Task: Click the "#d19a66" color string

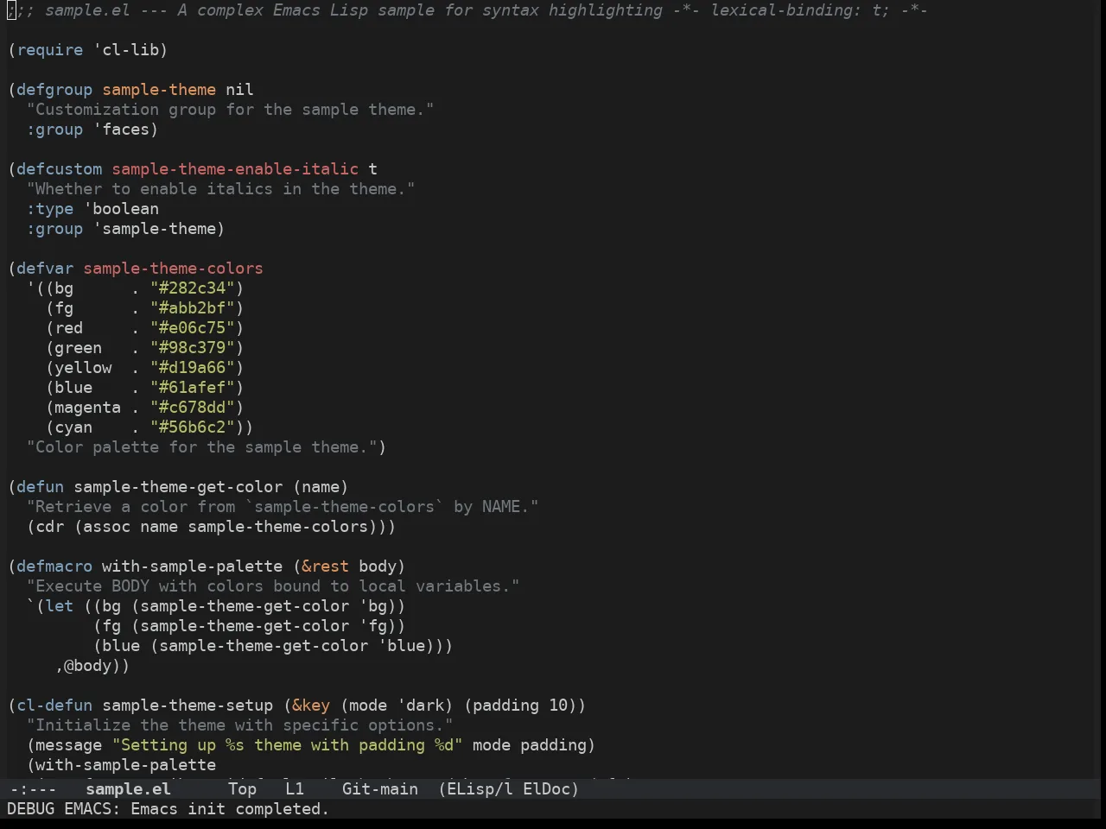Action: (x=193, y=368)
